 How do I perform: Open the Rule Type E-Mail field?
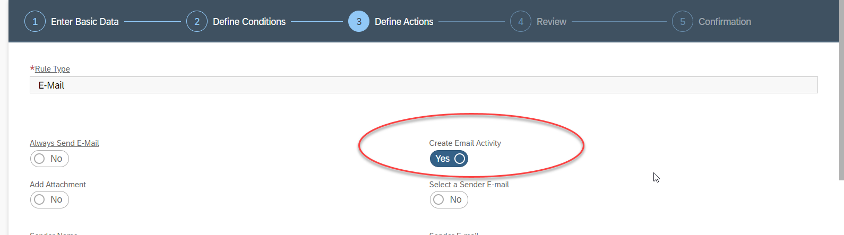424,85
